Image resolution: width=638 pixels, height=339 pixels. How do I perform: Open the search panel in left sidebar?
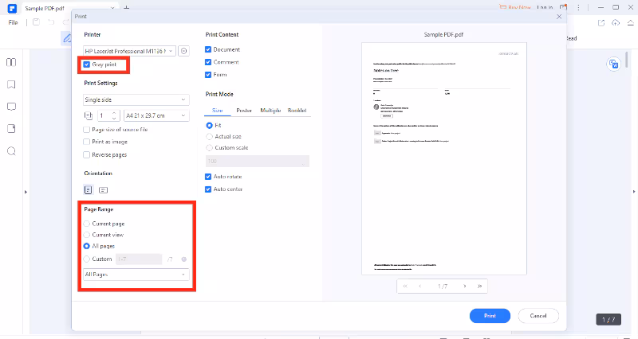pyautogui.click(x=11, y=151)
